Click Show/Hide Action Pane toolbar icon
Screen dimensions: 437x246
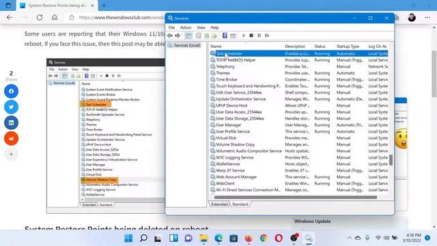pyautogui.click(x=233, y=36)
